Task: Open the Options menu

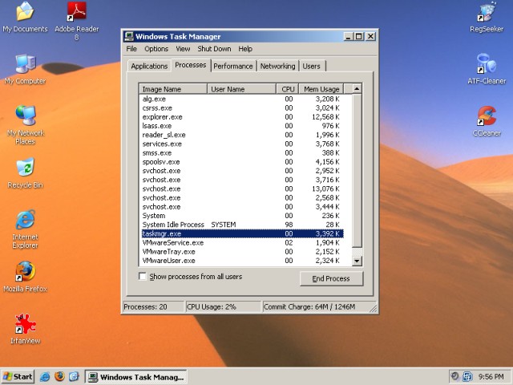Action: (x=156, y=49)
